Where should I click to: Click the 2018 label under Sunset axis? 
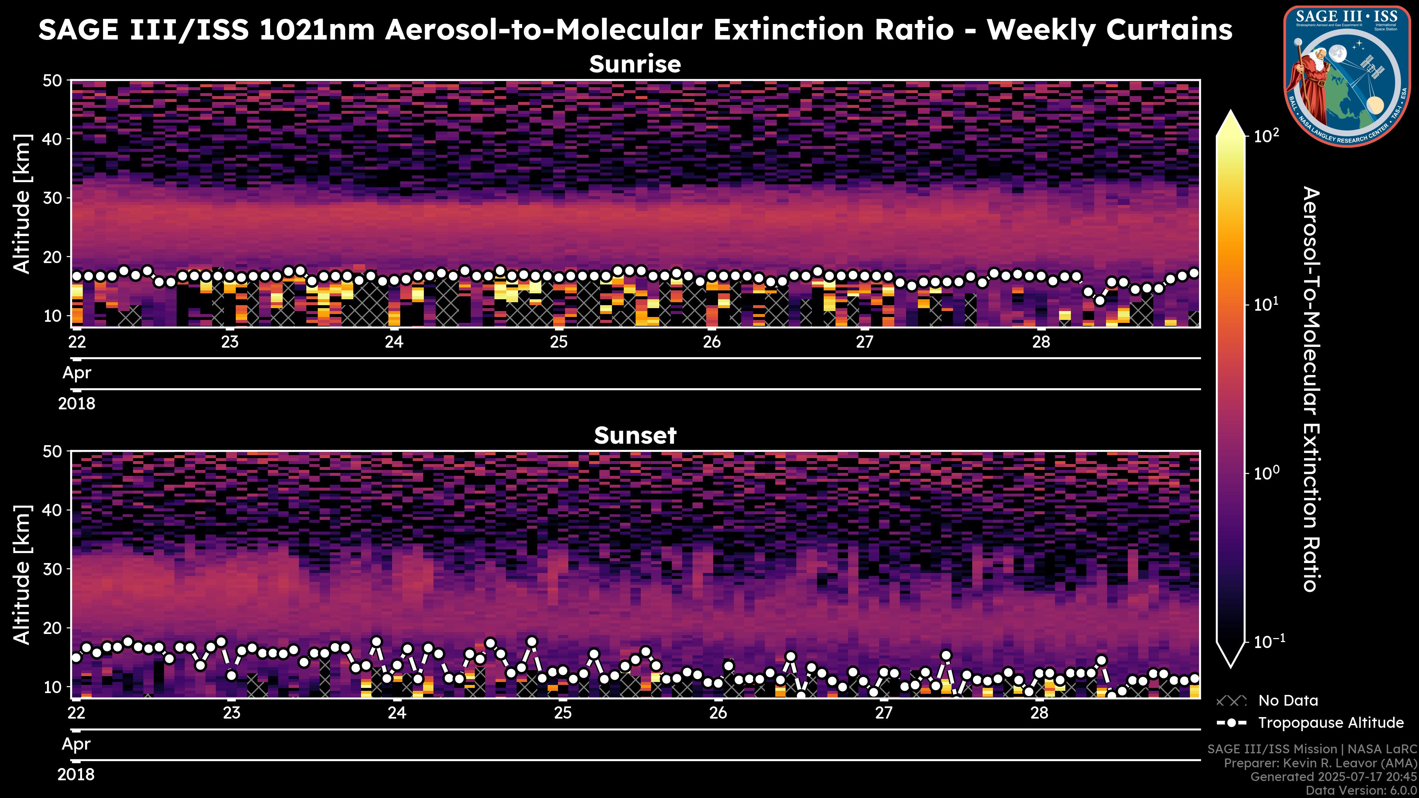[76, 775]
